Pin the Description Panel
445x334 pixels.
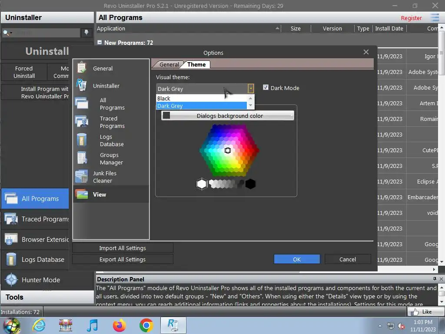435,279
